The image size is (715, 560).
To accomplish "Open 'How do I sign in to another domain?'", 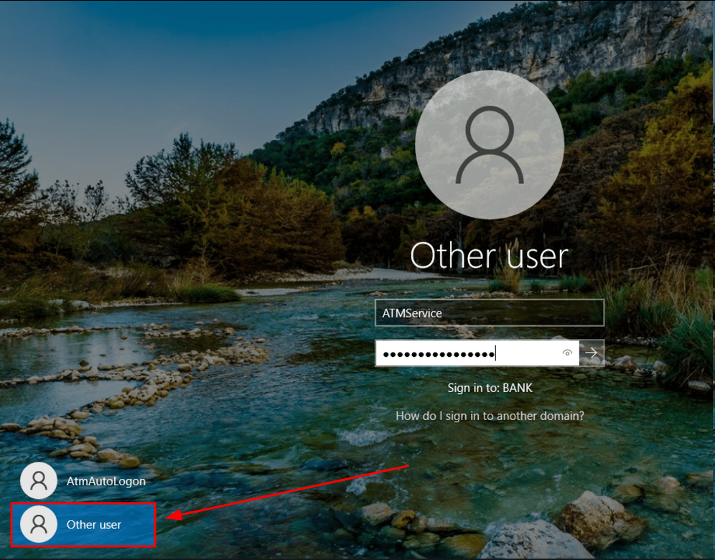I will coord(490,416).
